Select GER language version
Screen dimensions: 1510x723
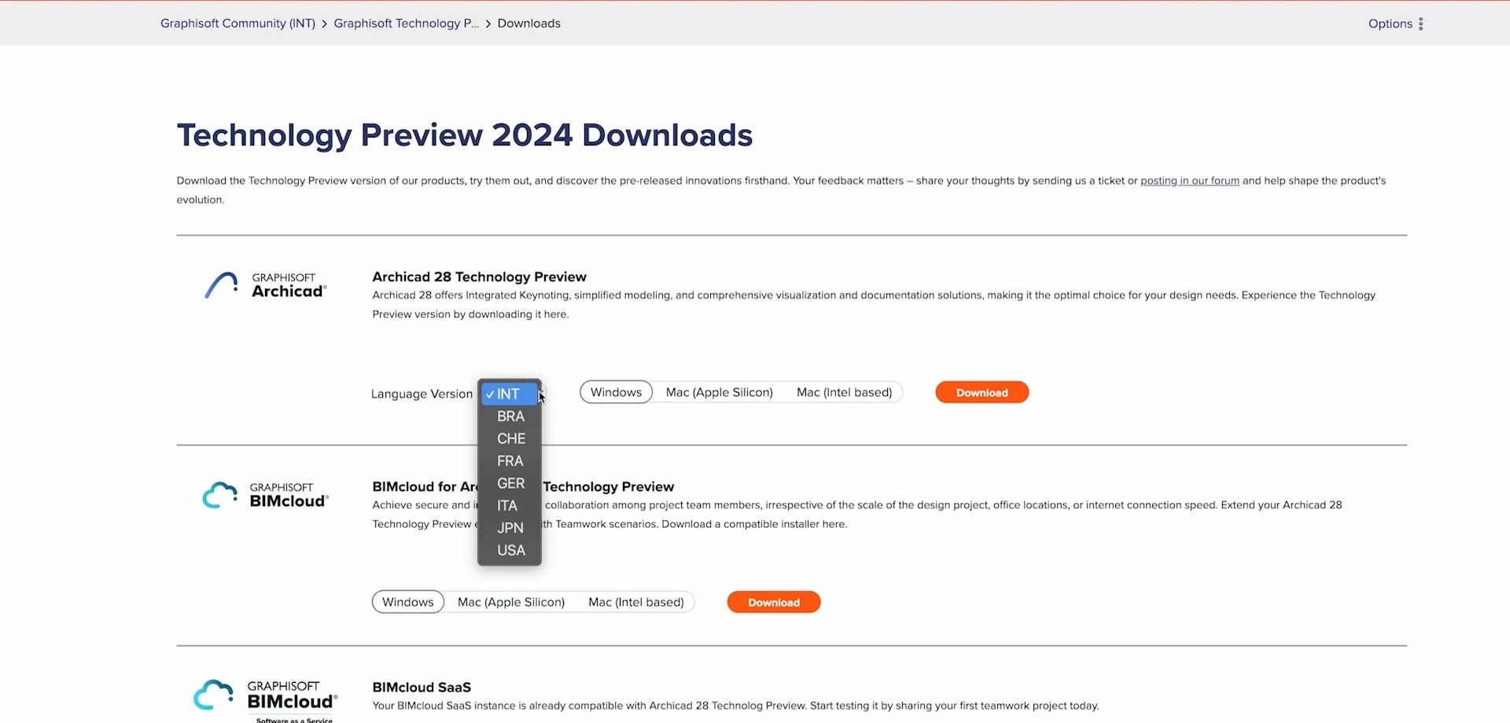point(509,483)
